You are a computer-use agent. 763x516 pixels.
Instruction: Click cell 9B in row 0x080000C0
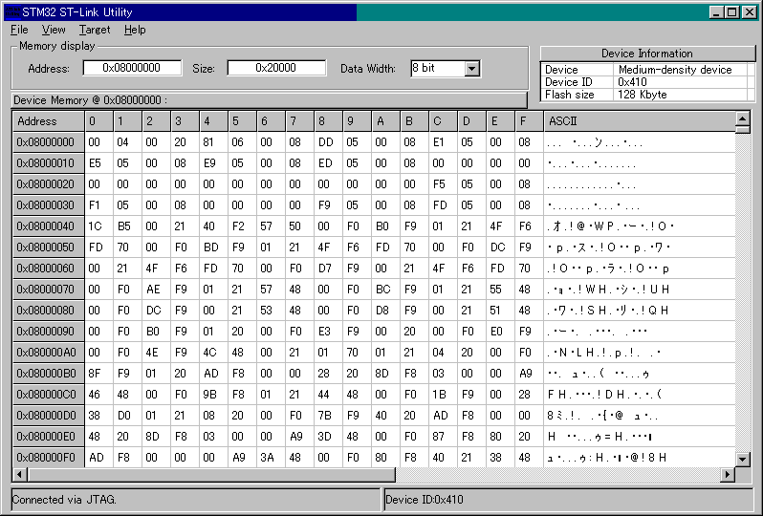[213, 395]
